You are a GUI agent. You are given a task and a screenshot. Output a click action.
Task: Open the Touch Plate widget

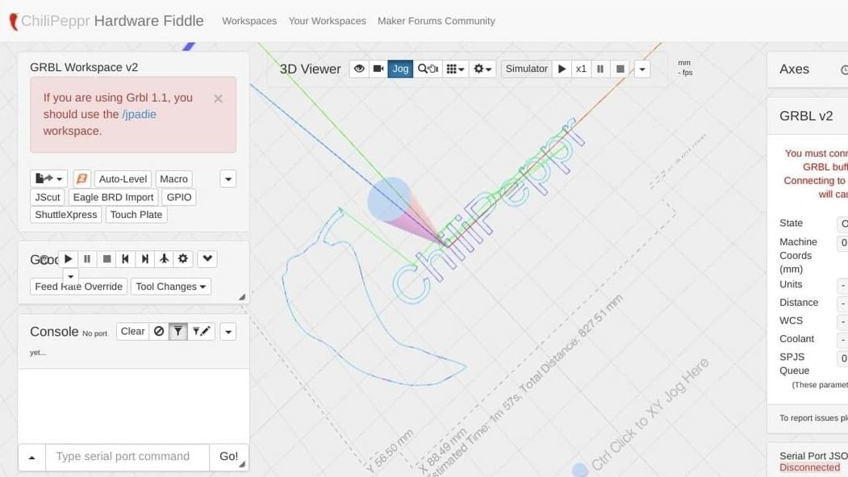pyautogui.click(x=136, y=215)
